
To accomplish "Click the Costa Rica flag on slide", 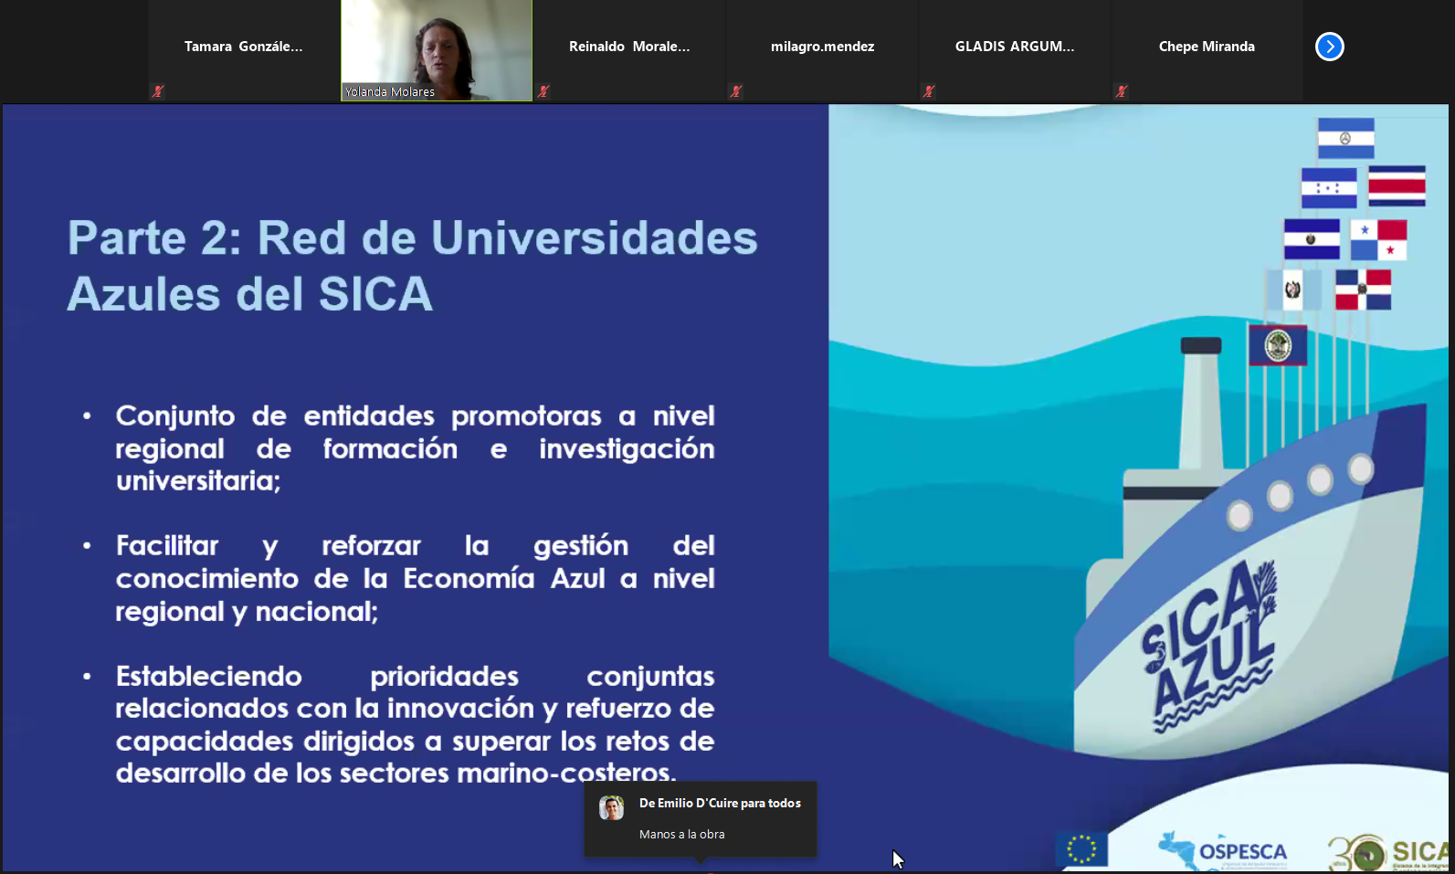I will tap(1397, 186).
